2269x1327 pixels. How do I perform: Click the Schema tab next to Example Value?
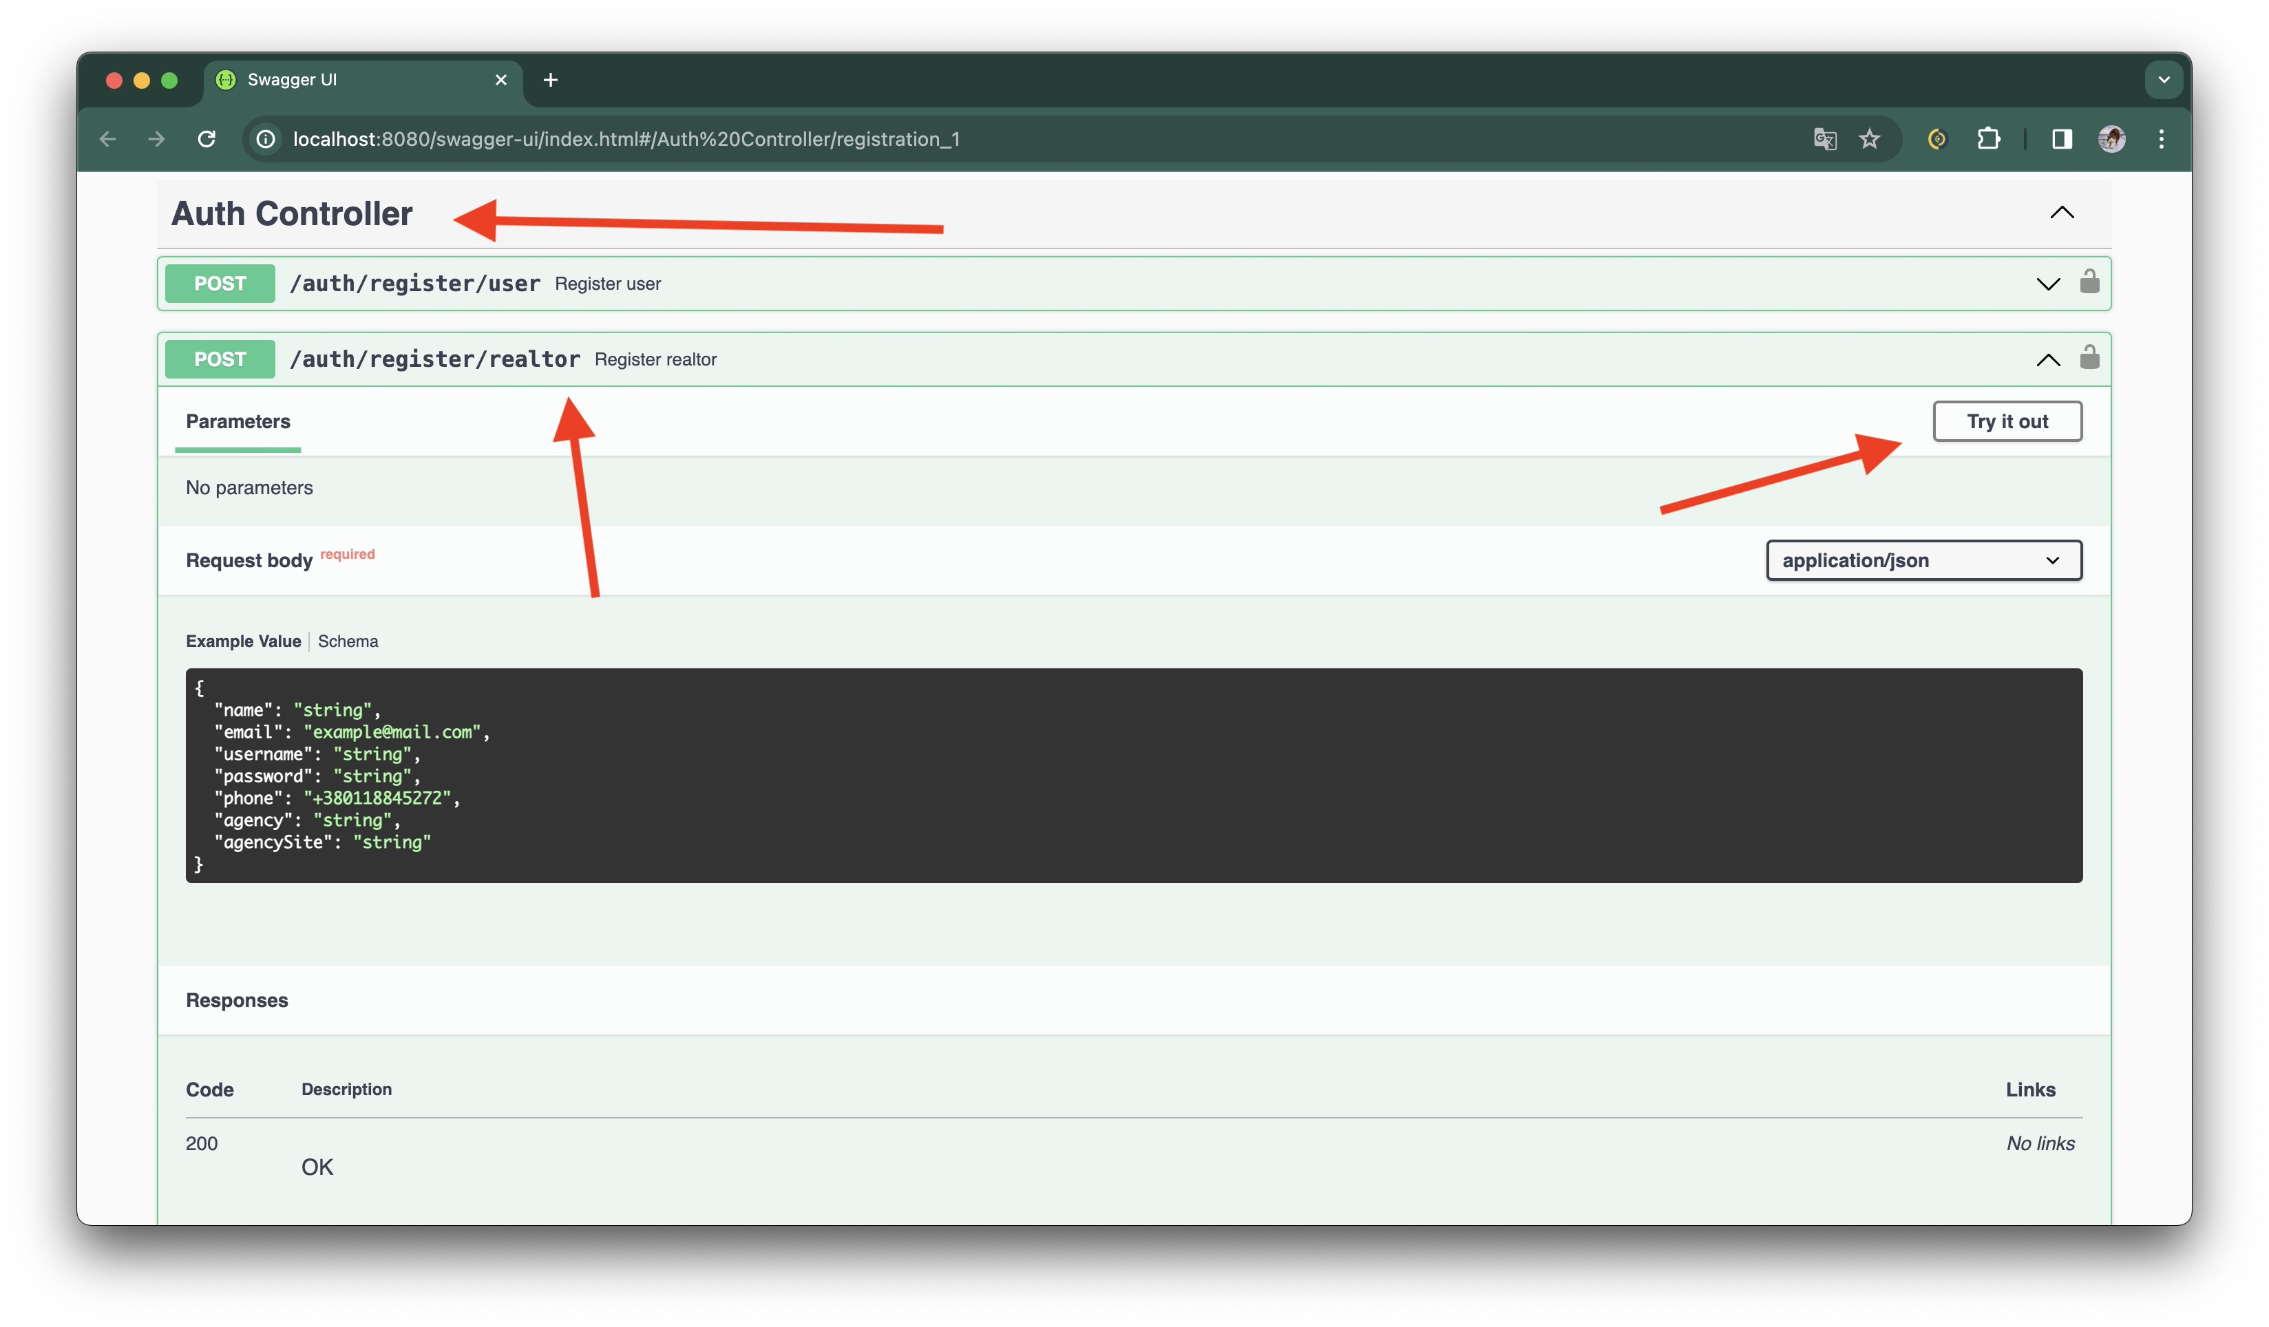click(348, 640)
